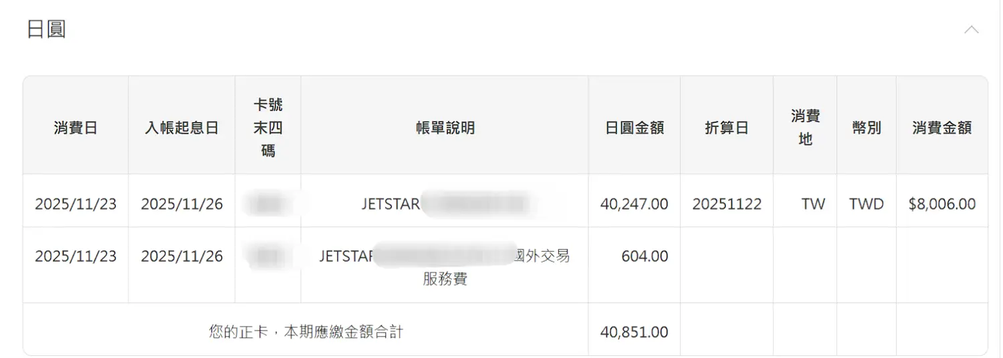
Task: Select the 40,851.00 total amount
Action: pyautogui.click(x=634, y=331)
